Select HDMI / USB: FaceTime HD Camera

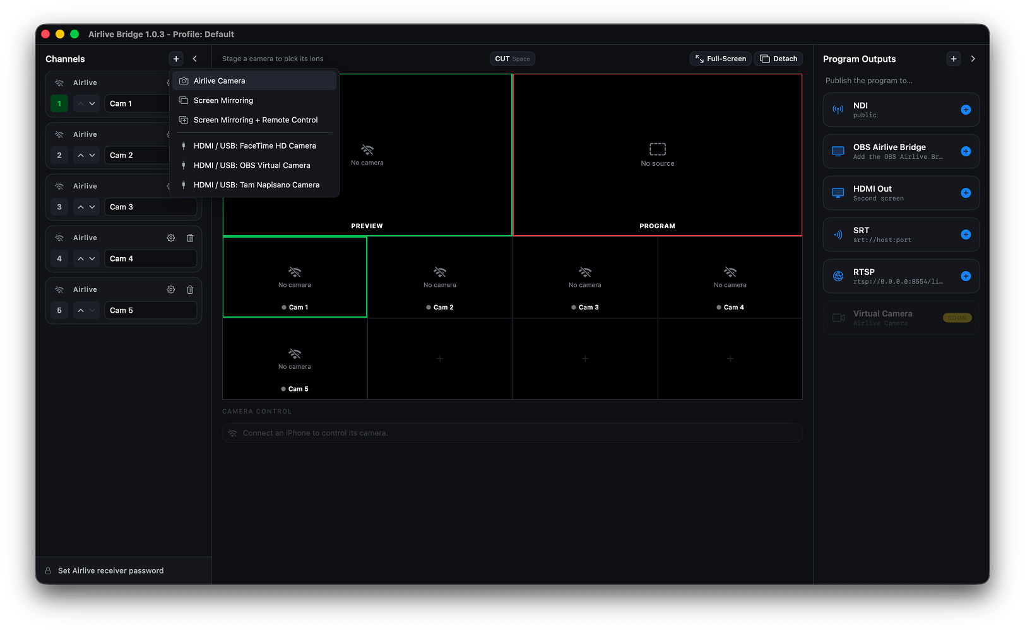coord(254,146)
